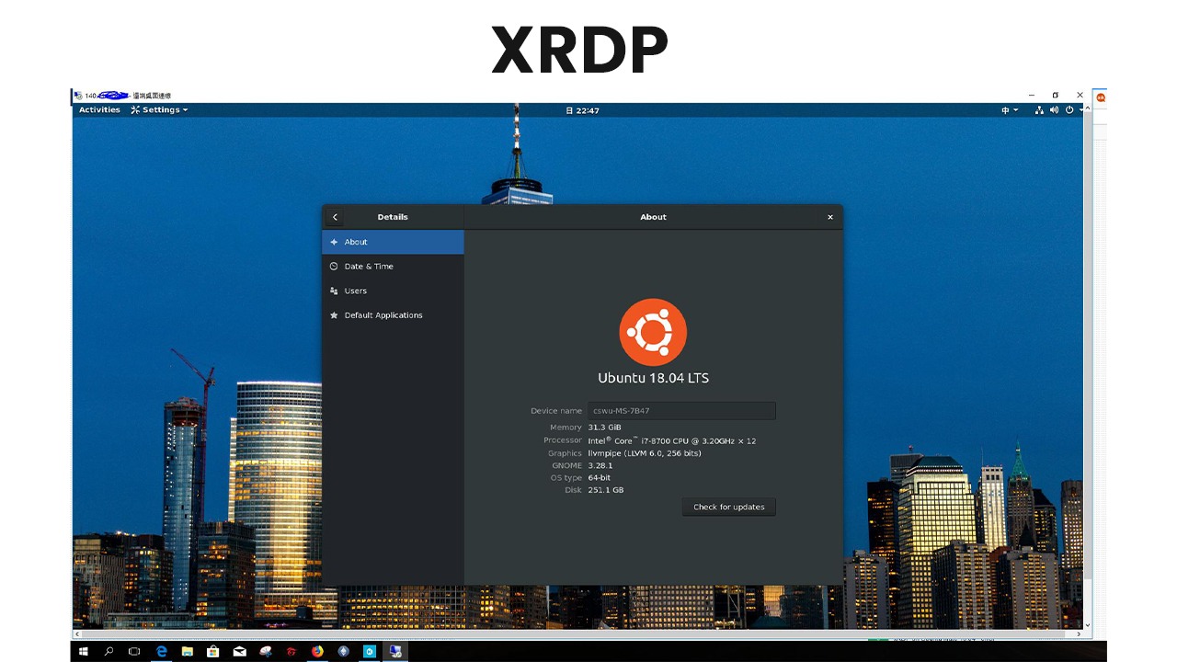
Task: Open the Date & Time settings icon
Action: [333, 266]
